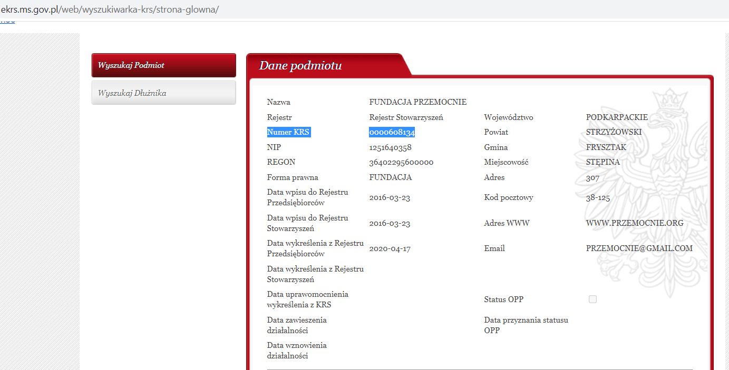Image resolution: width=729 pixels, height=370 pixels.
Task: Select the KRS number 0000608134
Action: point(392,132)
